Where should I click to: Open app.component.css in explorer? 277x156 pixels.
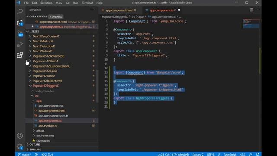coord(51,106)
